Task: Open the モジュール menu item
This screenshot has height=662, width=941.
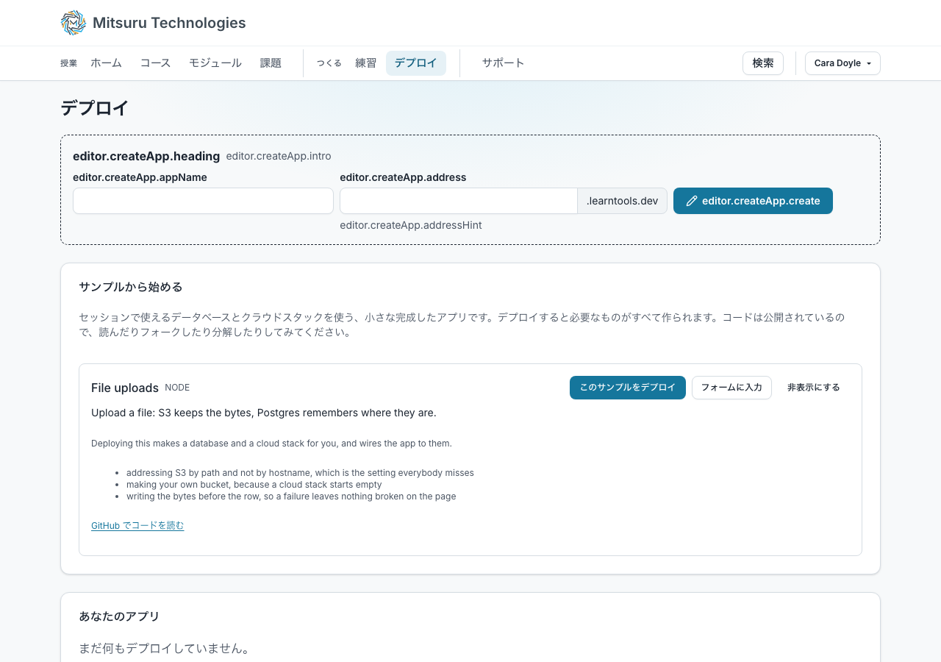Action: [x=215, y=63]
